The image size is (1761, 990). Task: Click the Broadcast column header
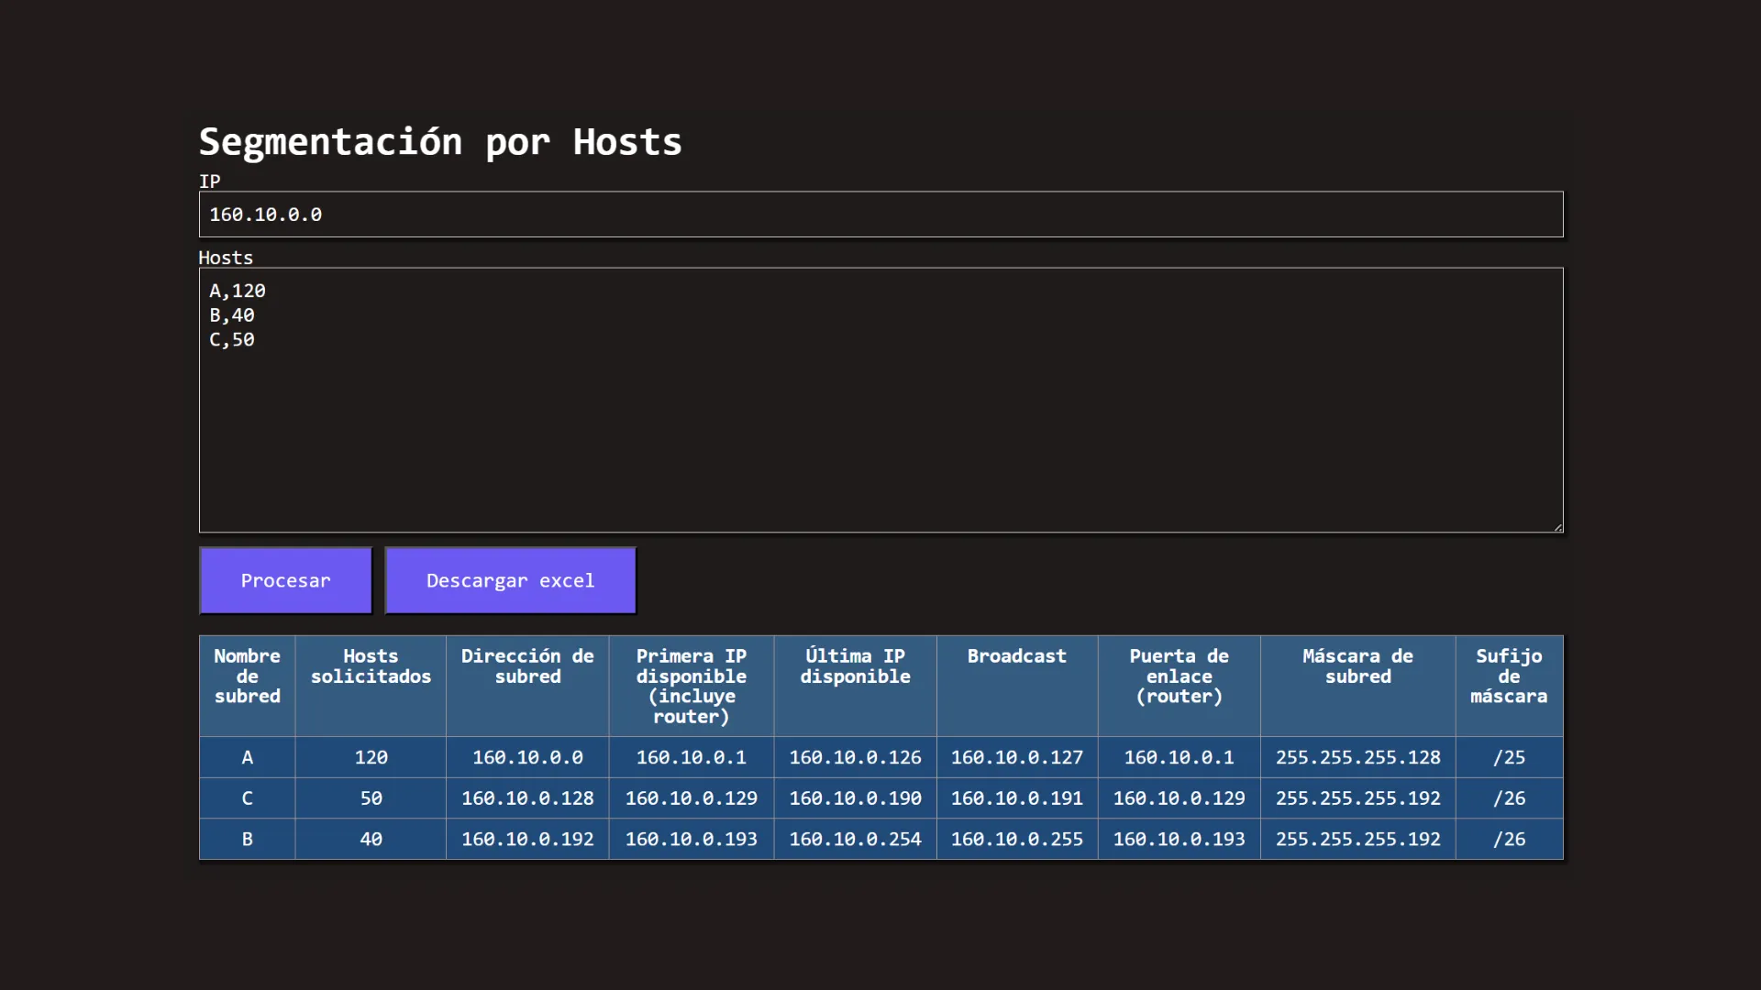1015,655
